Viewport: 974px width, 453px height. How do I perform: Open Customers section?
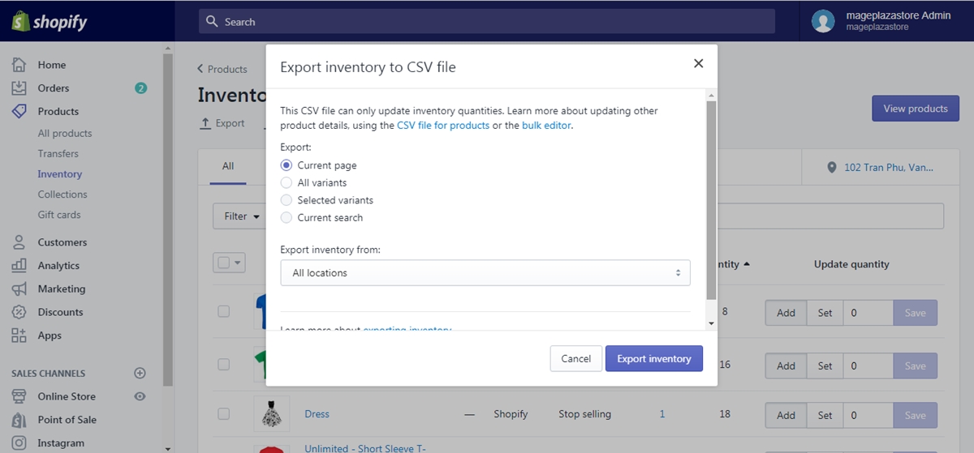tap(62, 242)
